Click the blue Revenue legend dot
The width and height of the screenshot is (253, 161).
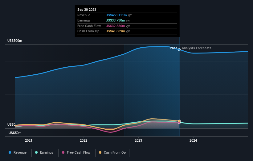pos(10,152)
